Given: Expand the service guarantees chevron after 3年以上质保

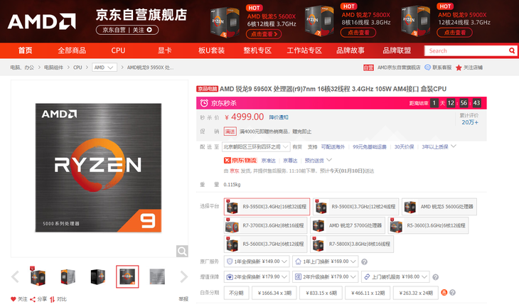Looking at the screenshot, I should click(x=454, y=146).
